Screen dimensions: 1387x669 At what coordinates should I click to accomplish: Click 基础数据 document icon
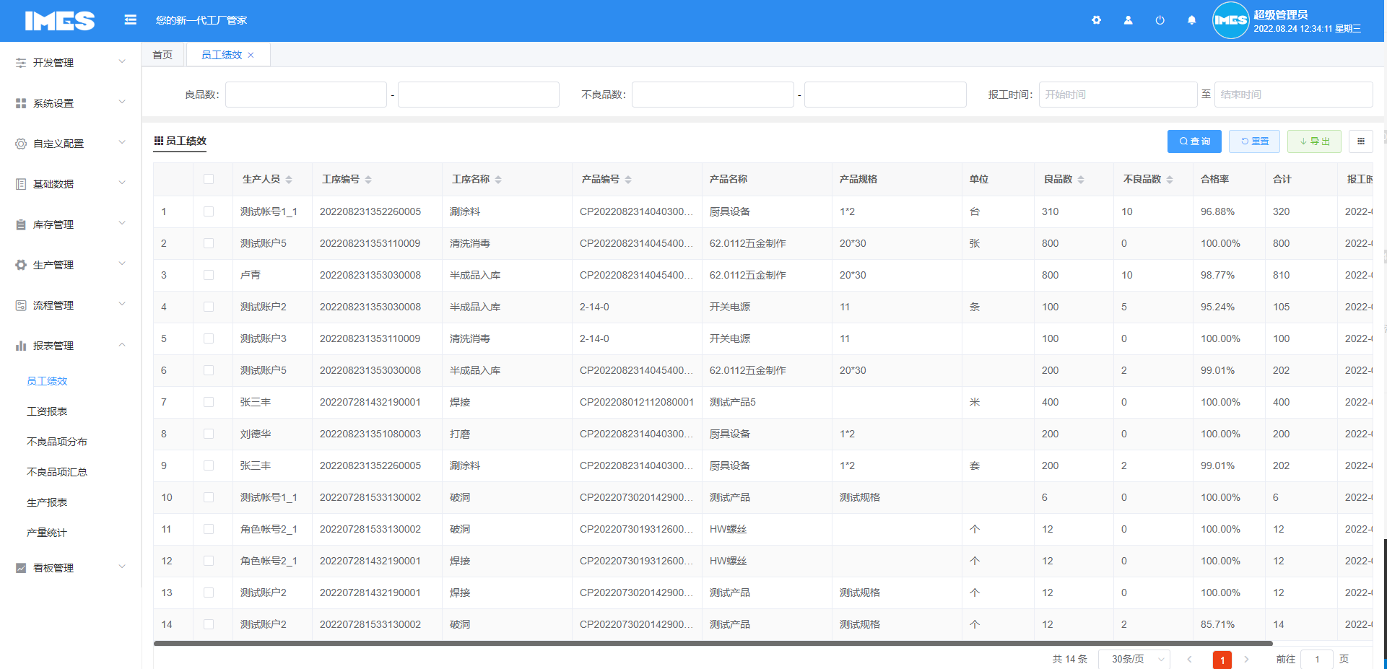21,184
